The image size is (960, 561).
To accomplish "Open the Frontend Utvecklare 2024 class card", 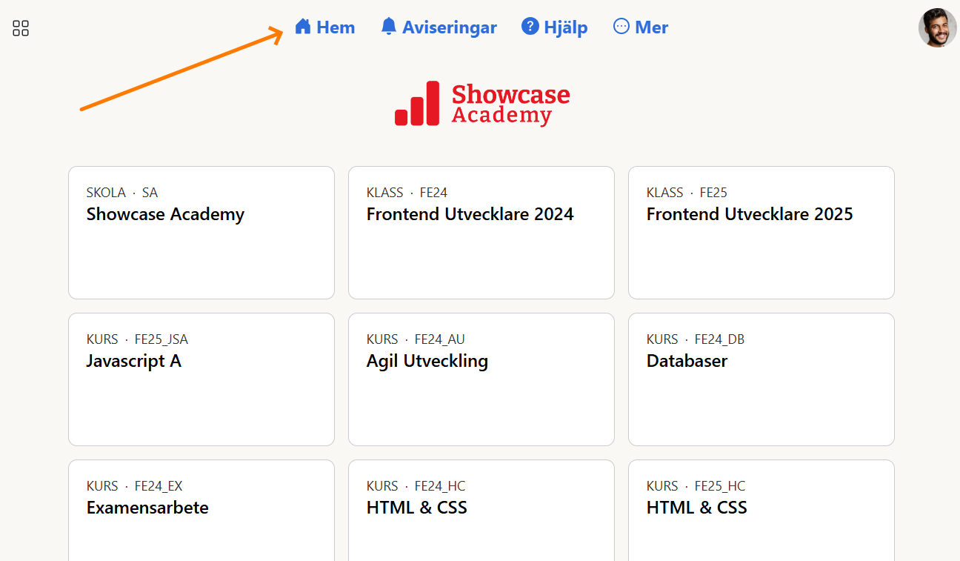I will (x=481, y=233).
